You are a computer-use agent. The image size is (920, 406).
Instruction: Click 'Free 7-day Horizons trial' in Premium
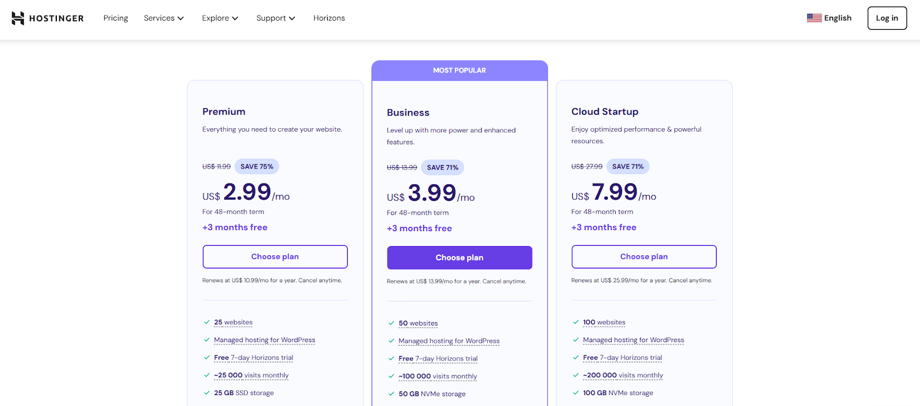tap(254, 358)
